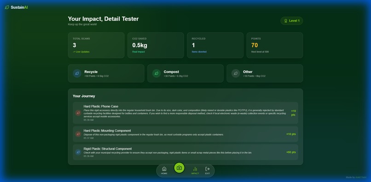Click the Total Scans stat card

(x=96, y=45)
